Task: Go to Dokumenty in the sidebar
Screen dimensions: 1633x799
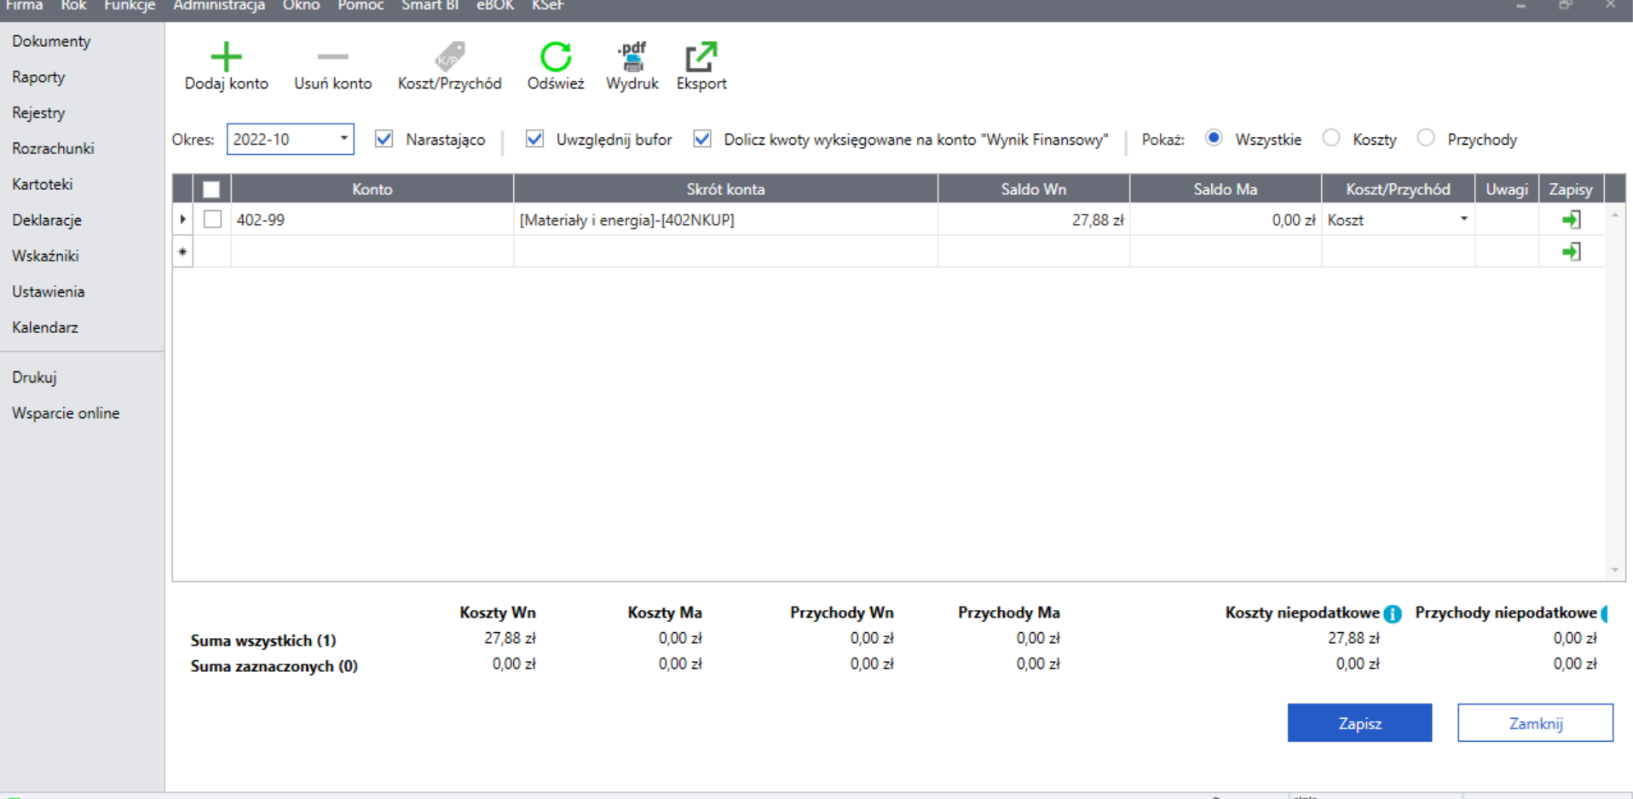Action: click(x=51, y=41)
